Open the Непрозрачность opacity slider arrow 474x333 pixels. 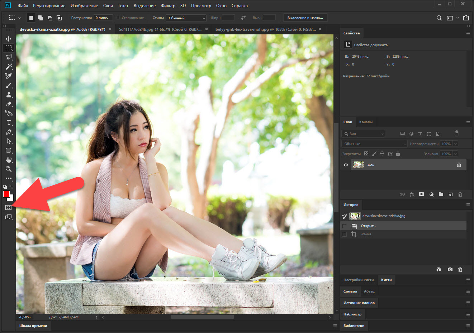(x=455, y=144)
